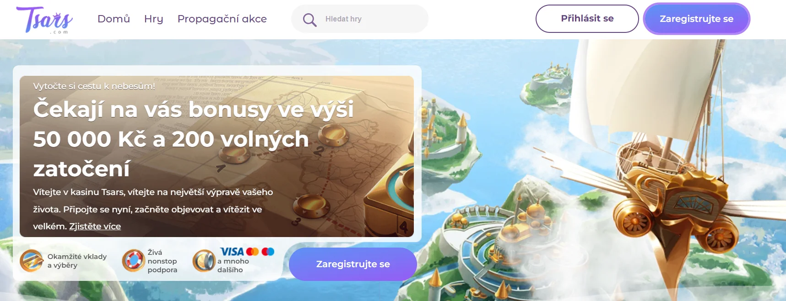
Task: Click the red-blue Maestro logo
Action: pyautogui.click(x=268, y=252)
